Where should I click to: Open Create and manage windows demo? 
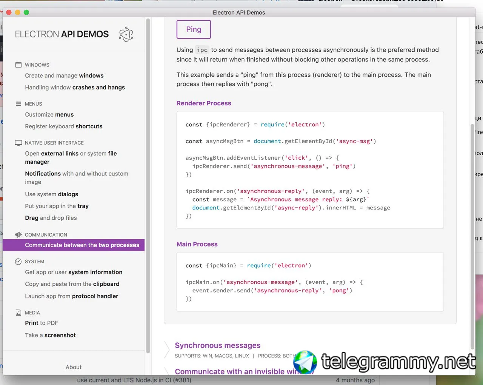64,75
